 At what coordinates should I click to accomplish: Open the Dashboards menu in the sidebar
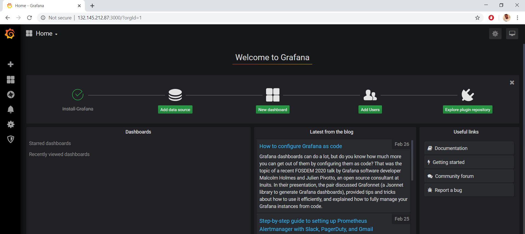coord(11,80)
